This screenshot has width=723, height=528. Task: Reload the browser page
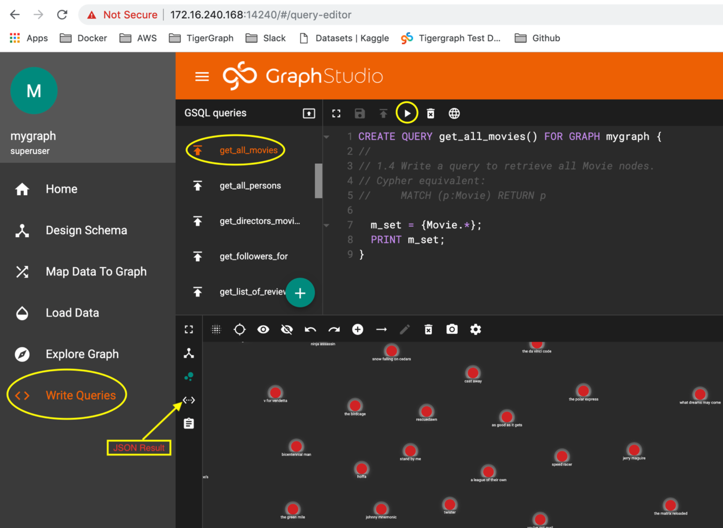tap(62, 15)
